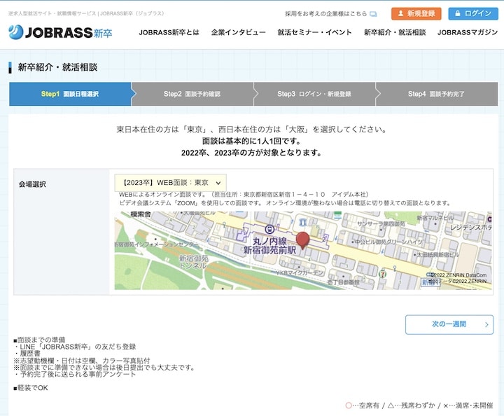Select the Step2 面談予約確認 step tab
The width and height of the screenshot is (504, 416).
tap(192, 94)
